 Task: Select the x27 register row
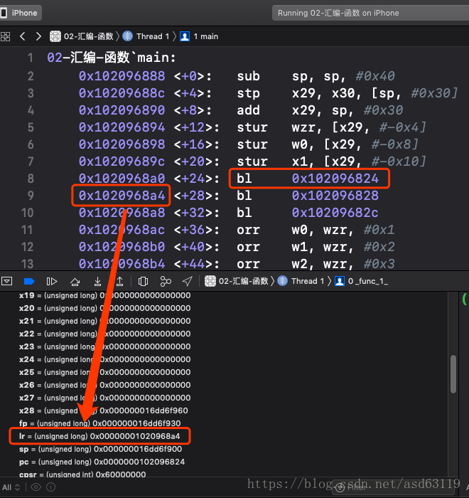[104, 398]
